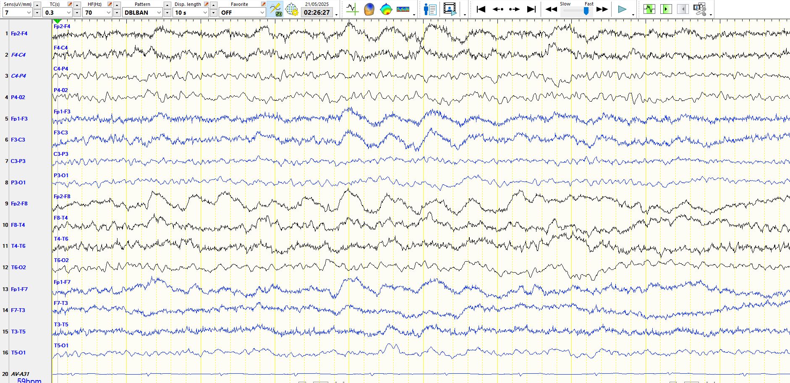Click the fast-forward double-arrow button
Screen dimensions: 790x383
602,9
